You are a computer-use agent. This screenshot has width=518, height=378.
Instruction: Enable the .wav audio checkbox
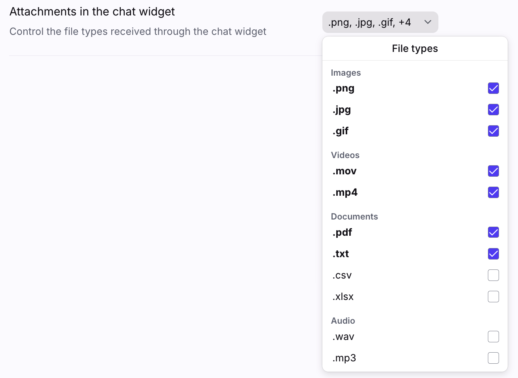(x=493, y=337)
